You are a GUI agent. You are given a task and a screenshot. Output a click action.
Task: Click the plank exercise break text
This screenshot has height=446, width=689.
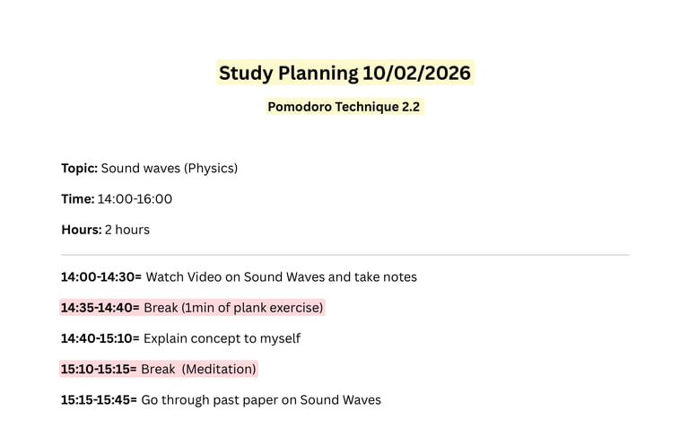click(233, 308)
